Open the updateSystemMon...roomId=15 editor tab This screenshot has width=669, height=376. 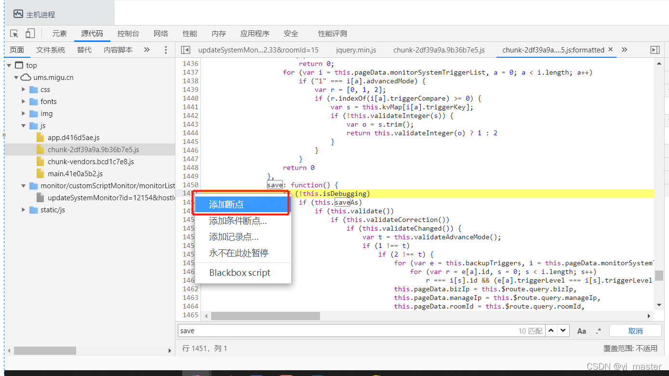(x=258, y=50)
